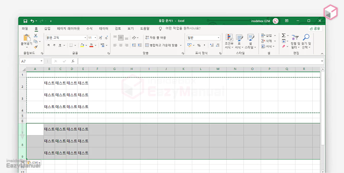This screenshot has height=173, width=344.
Task: Click the Share (공유) button
Action: (315, 29)
